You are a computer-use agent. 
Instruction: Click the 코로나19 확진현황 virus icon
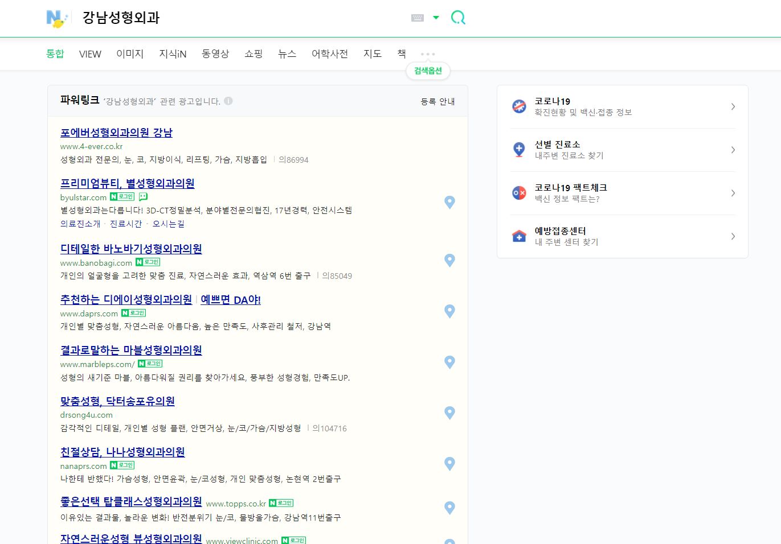(x=519, y=106)
